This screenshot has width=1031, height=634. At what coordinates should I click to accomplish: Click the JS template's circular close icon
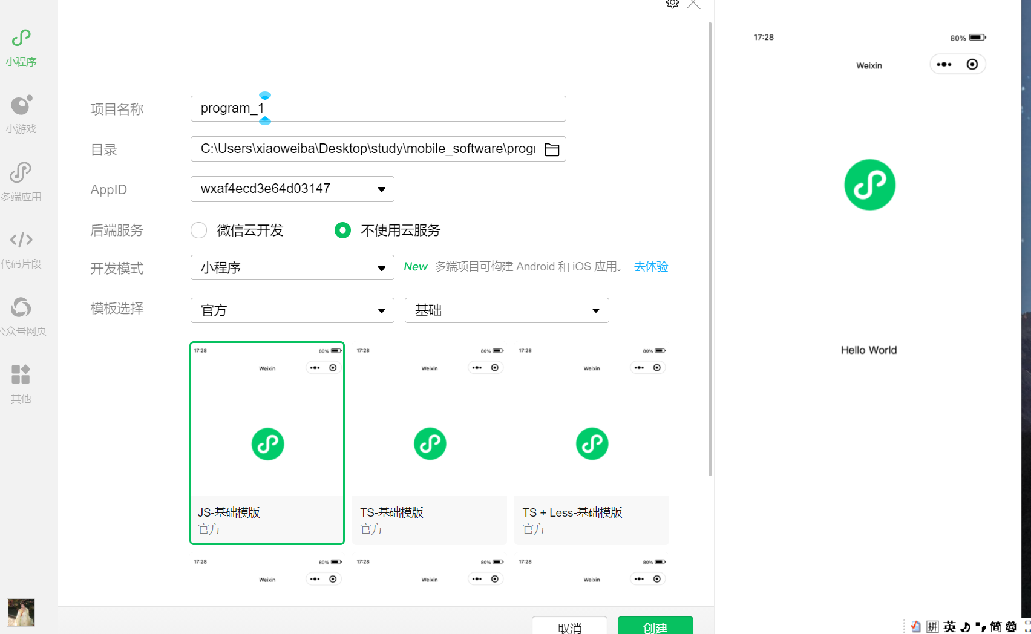pyautogui.click(x=333, y=368)
